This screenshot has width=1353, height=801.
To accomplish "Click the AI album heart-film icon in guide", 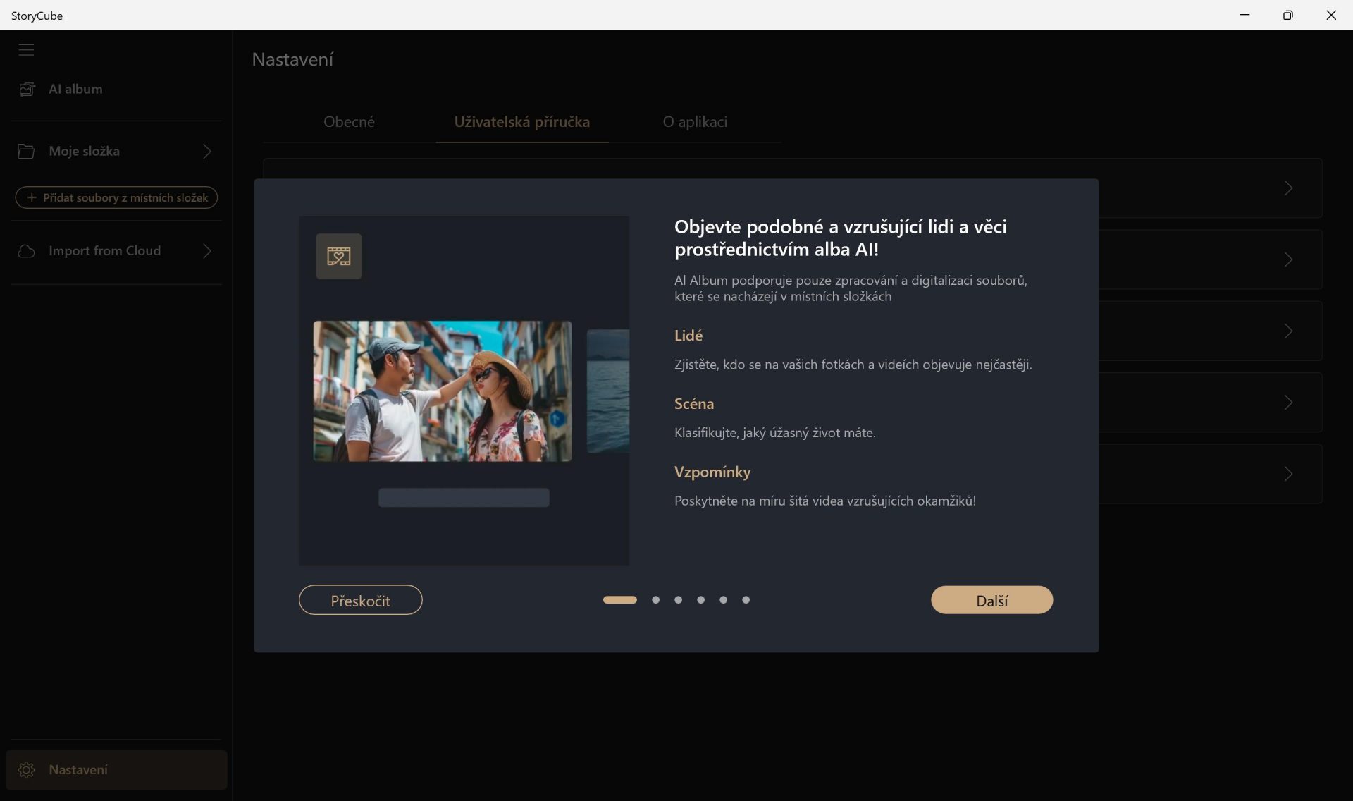I will [339, 256].
